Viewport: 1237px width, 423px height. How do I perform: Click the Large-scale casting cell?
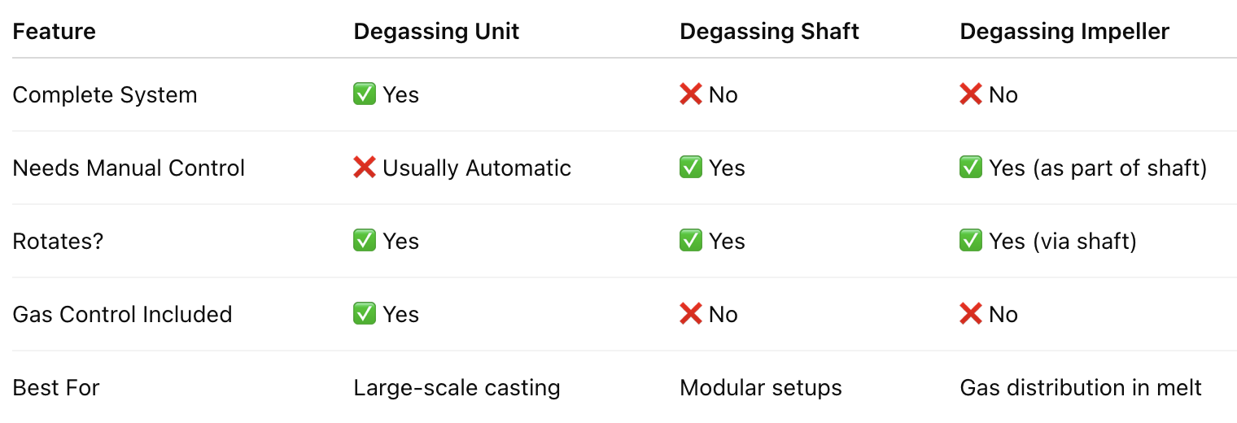(457, 388)
